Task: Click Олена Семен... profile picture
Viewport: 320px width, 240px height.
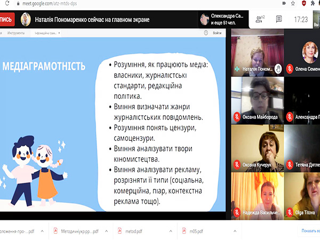Action: click(x=310, y=52)
